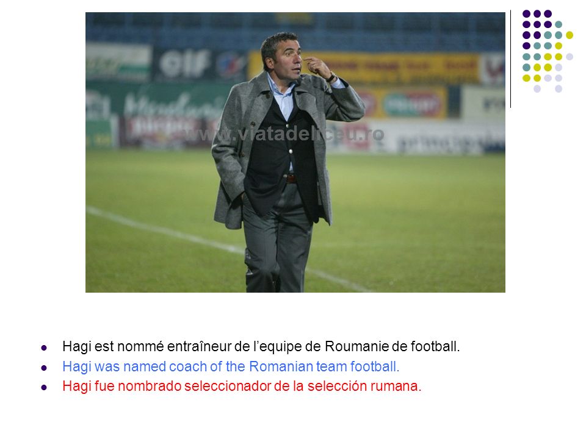
Task: Click the bullet next to the red Spanish line
Action: pyautogui.click(x=44, y=387)
